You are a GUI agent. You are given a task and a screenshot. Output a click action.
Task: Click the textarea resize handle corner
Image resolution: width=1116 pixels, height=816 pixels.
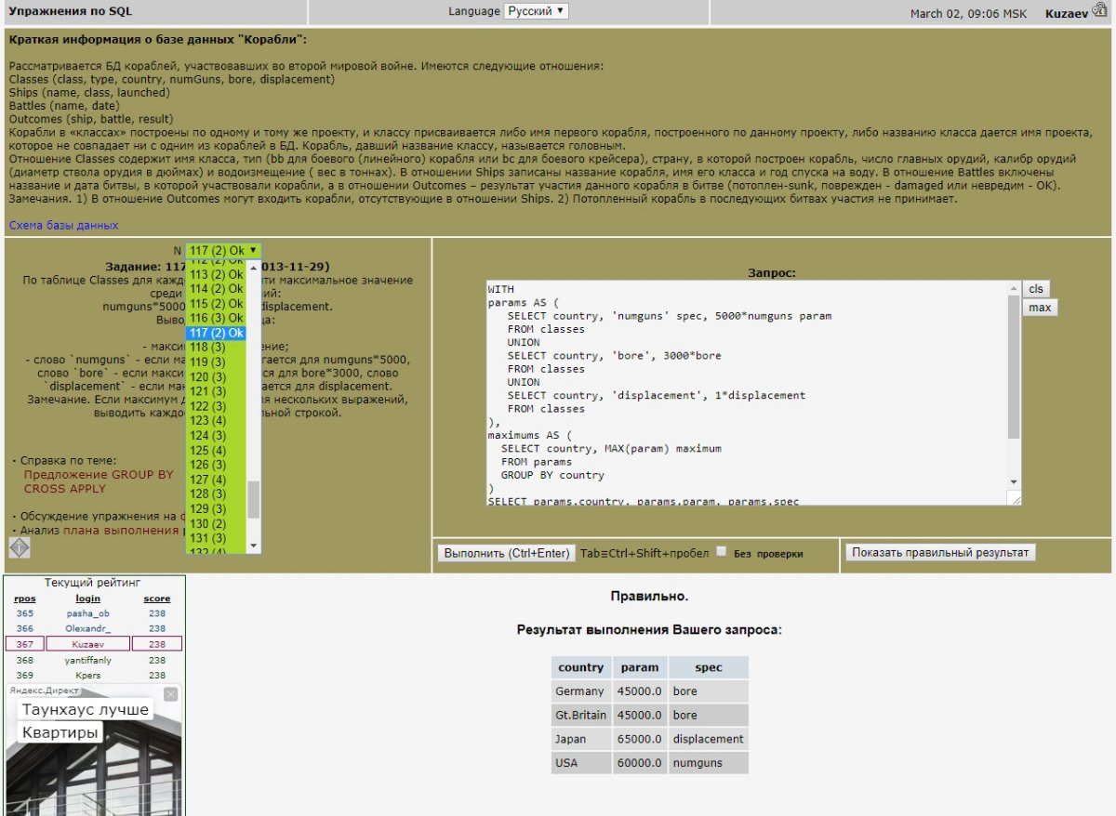pos(1015,499)
